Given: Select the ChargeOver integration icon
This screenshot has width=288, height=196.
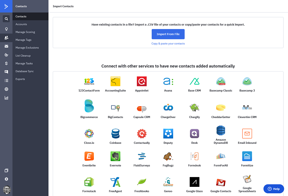Looking at the screenshot, I should [x=168, y=107].
